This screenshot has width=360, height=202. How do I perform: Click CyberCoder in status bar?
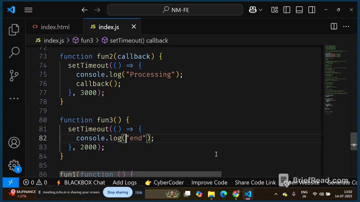coord(164,182)
